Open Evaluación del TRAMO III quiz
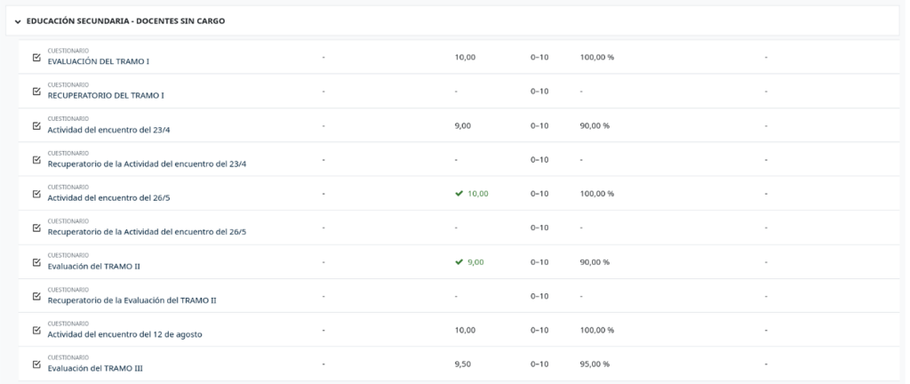910x384 pixels. tap(95, 368)
